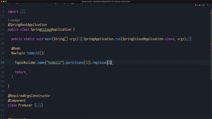This screenshot has height=119, width=212.
Task: Click the '1 usage' inlay hint
Action: [x=14, y=20]
